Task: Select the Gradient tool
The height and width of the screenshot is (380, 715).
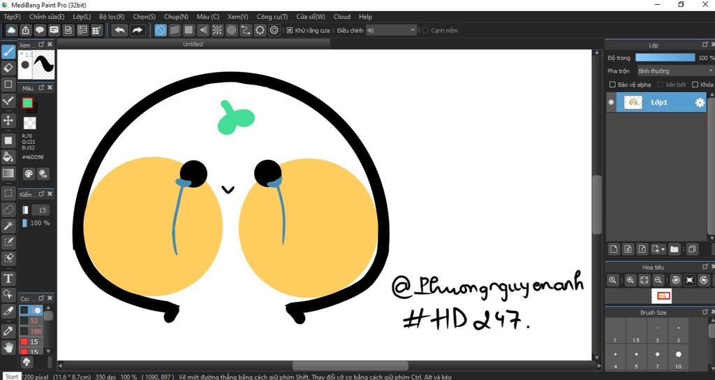Action: tap(8, 173)
